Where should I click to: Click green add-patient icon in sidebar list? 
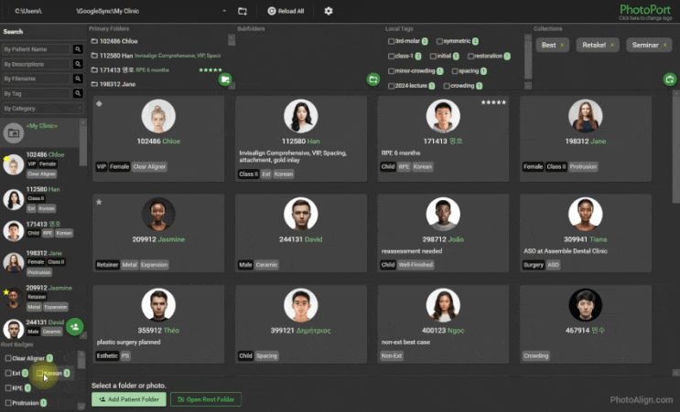pos(75,327)
